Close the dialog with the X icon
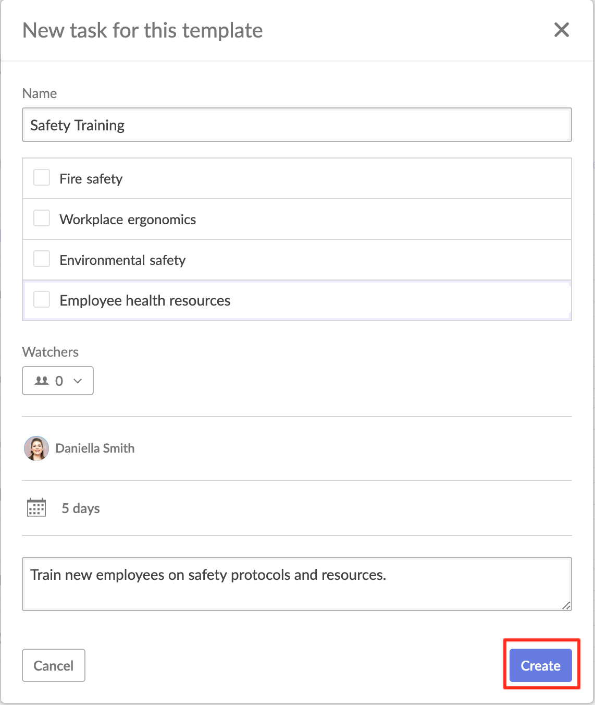Image resolution: width=595 pixels, height=705 pixels. point(562,30)
